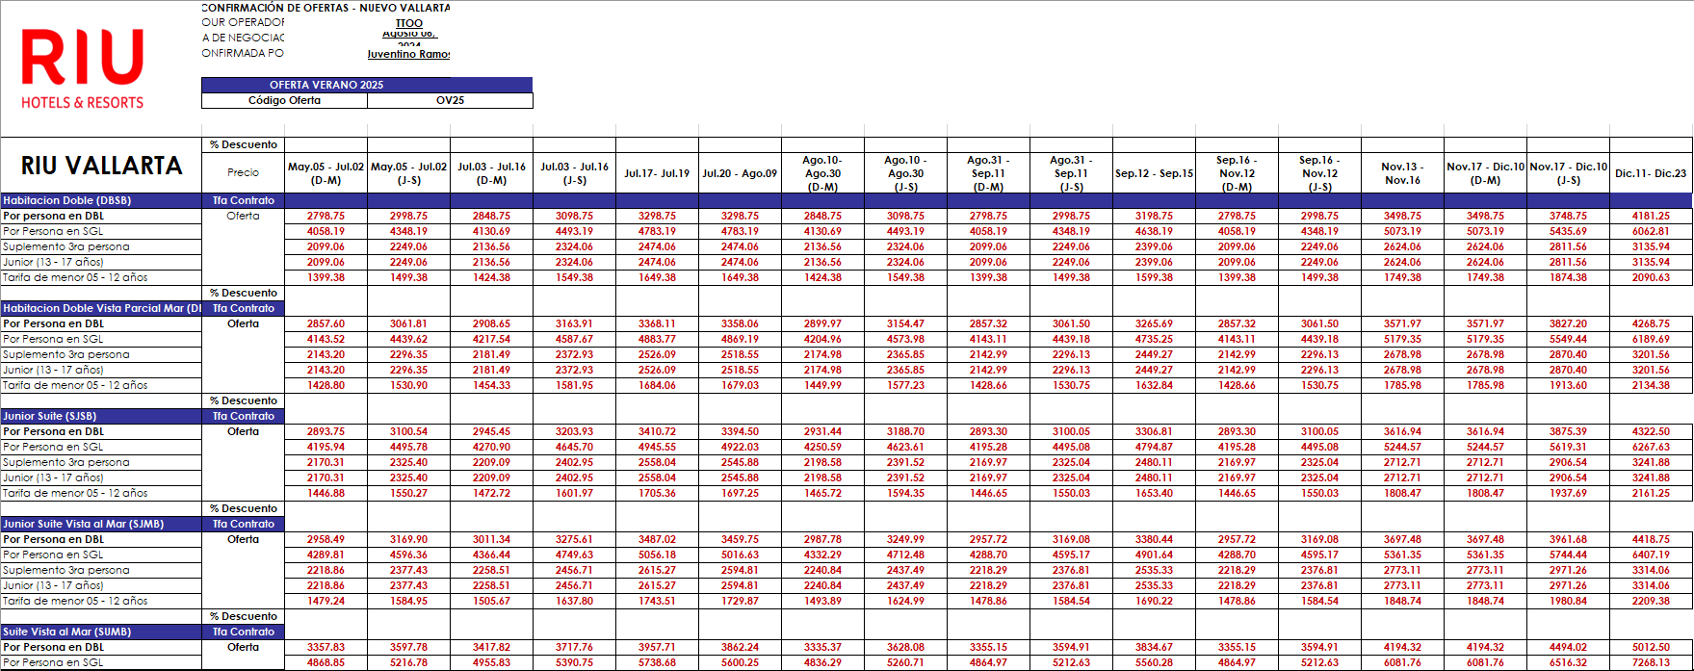Click the price cell 3368.11
The image size is (1694, 671).
657,323
